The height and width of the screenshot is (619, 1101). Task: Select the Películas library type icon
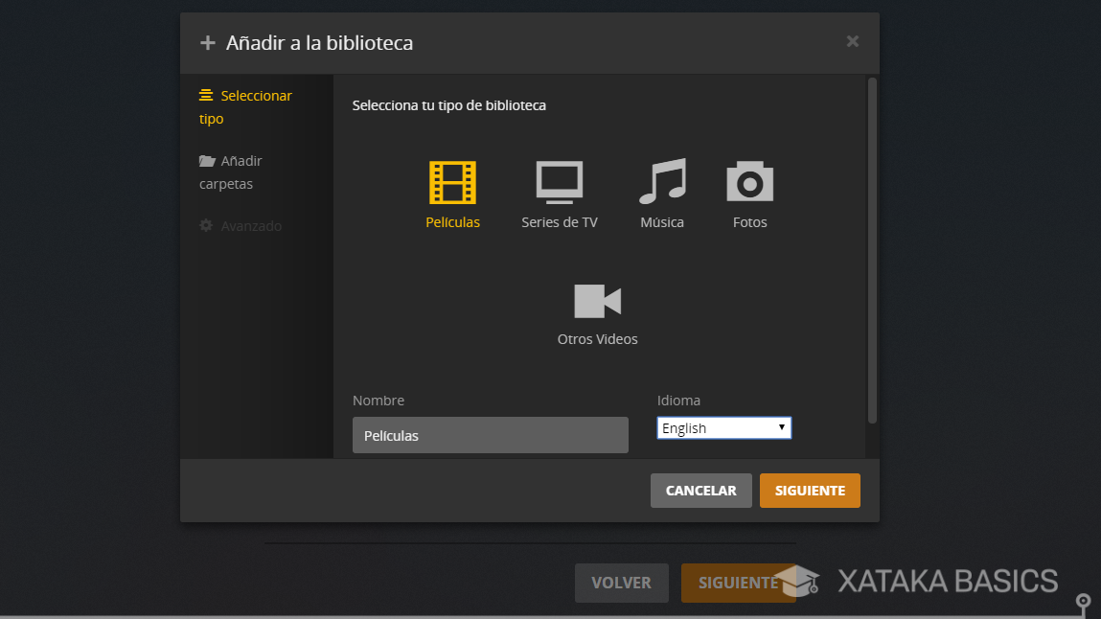(x=452, y=181)
